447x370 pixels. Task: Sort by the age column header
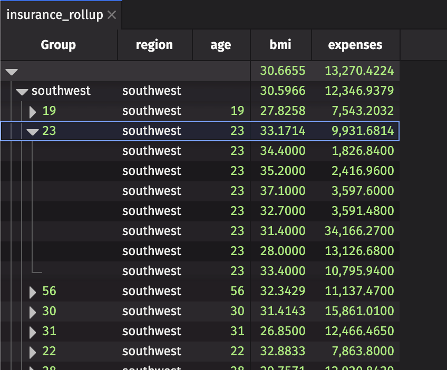(221, 45)
